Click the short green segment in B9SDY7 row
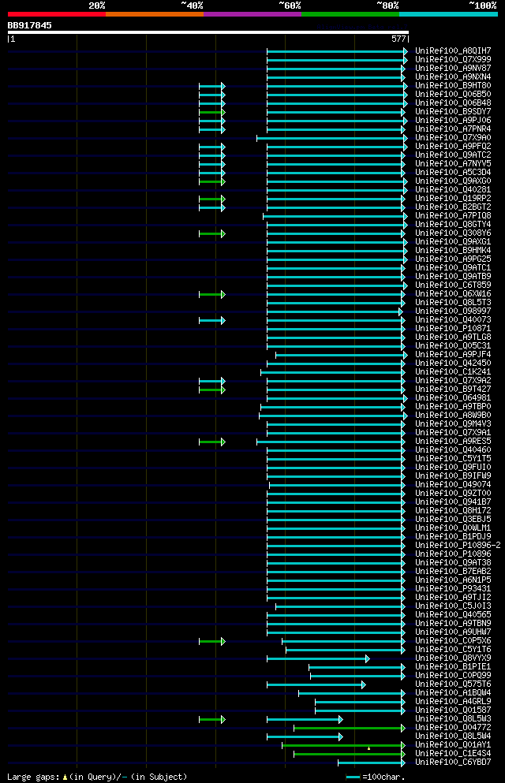The image size is (505, 783). [212, 112]
